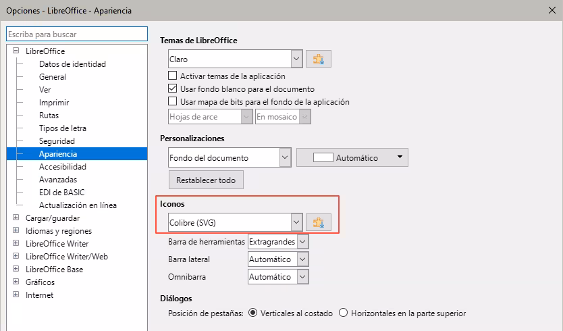Expand the LibreOffice Writer node
The image size is (563, 331).
pyautogui.click(x=16, y=243)
